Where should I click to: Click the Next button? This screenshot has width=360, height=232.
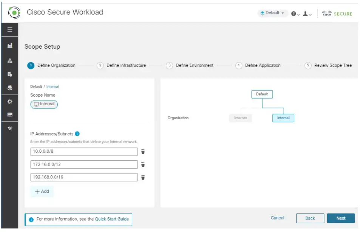pos(340,218)
